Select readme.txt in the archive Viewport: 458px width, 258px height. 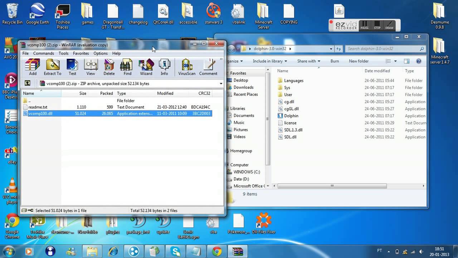point(38,107)
